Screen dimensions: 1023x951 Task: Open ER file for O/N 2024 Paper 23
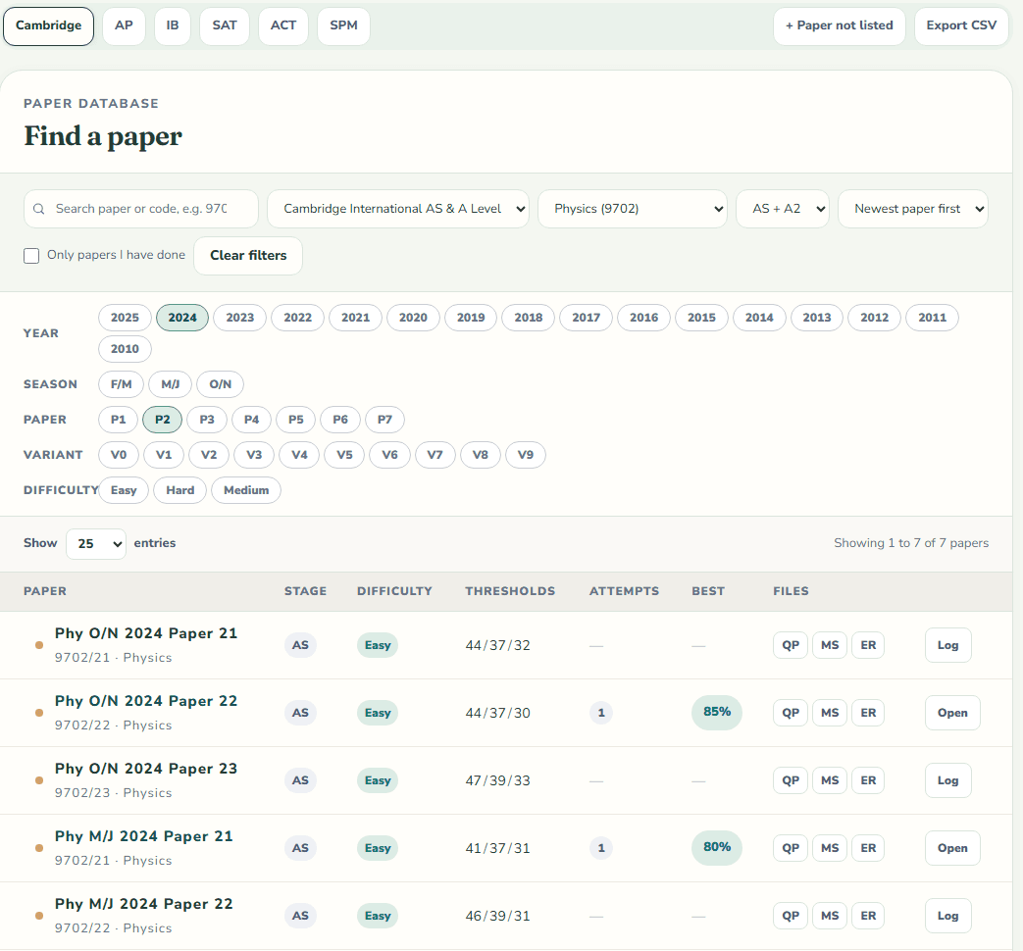click(868, 780)
